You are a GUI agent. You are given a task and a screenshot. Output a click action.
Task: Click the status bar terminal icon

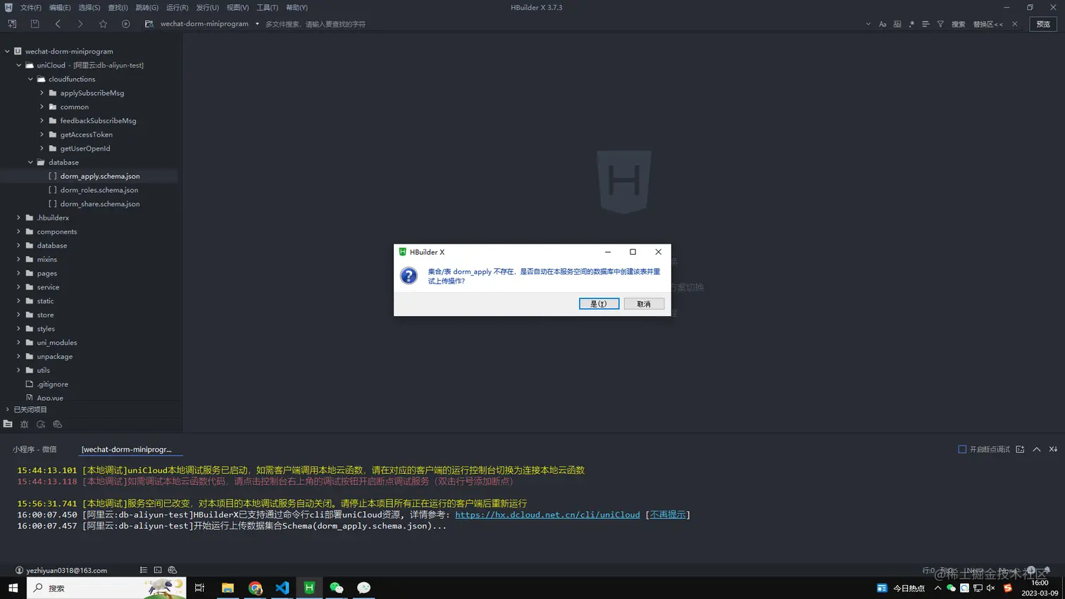158,570
